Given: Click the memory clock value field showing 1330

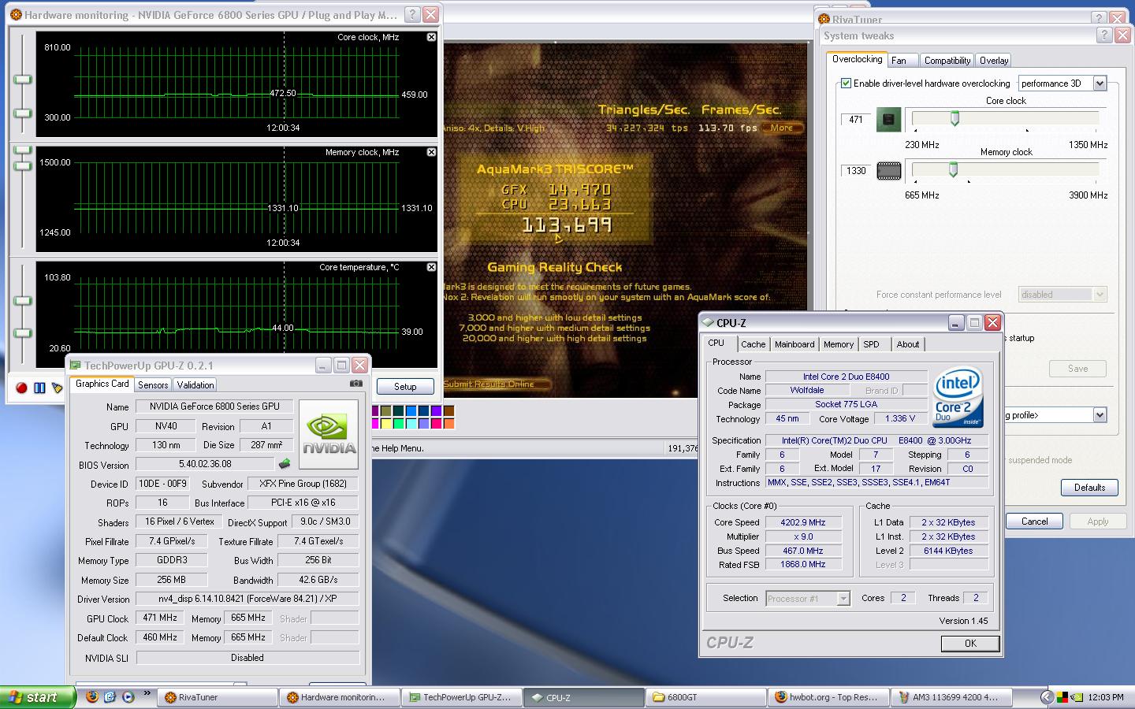Looking at the screenshot, I should [856, 171].
